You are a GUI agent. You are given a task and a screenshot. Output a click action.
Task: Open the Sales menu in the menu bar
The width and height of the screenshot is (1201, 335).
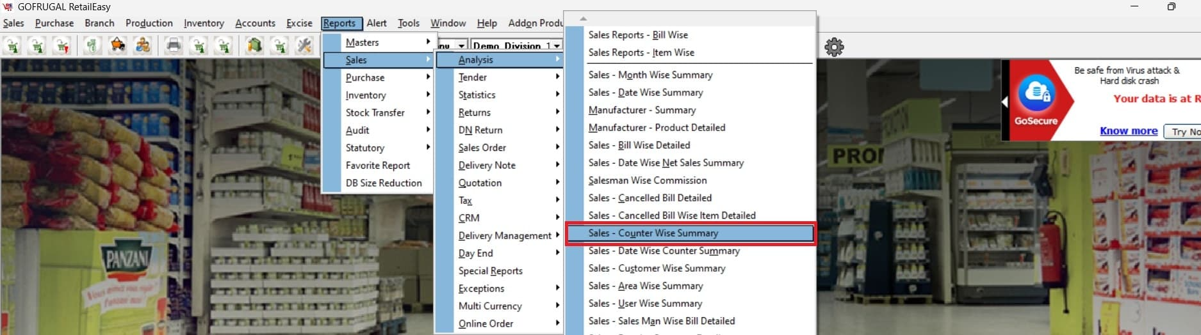[x=13, y=23]
